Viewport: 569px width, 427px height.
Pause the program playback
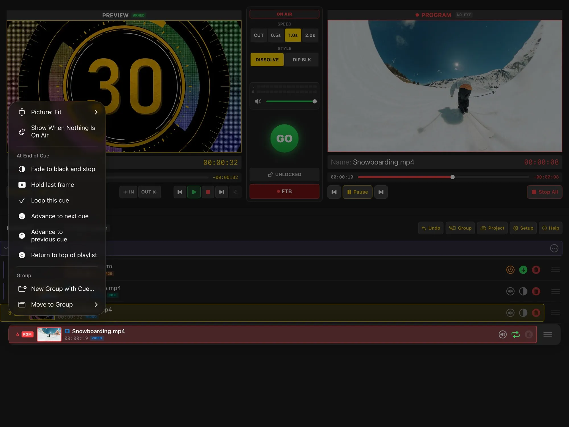(358, 192)
